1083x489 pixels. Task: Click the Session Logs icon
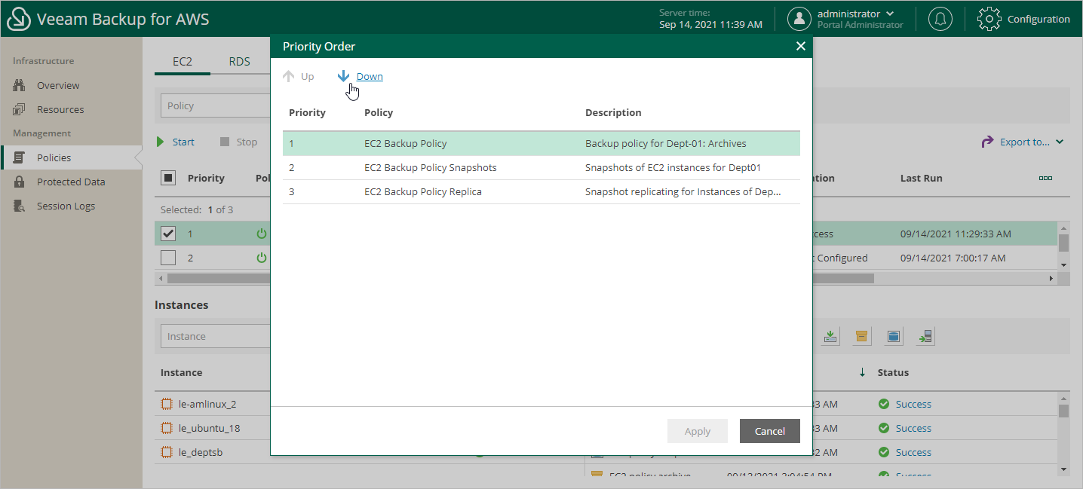[20, 206]
